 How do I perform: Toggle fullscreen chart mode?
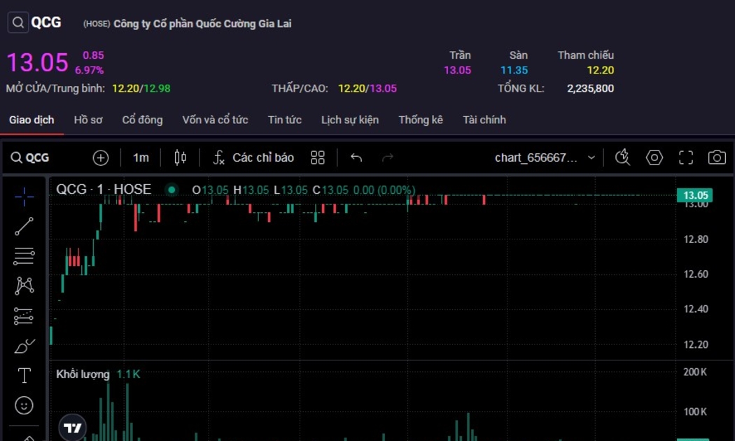click(686, 157)
